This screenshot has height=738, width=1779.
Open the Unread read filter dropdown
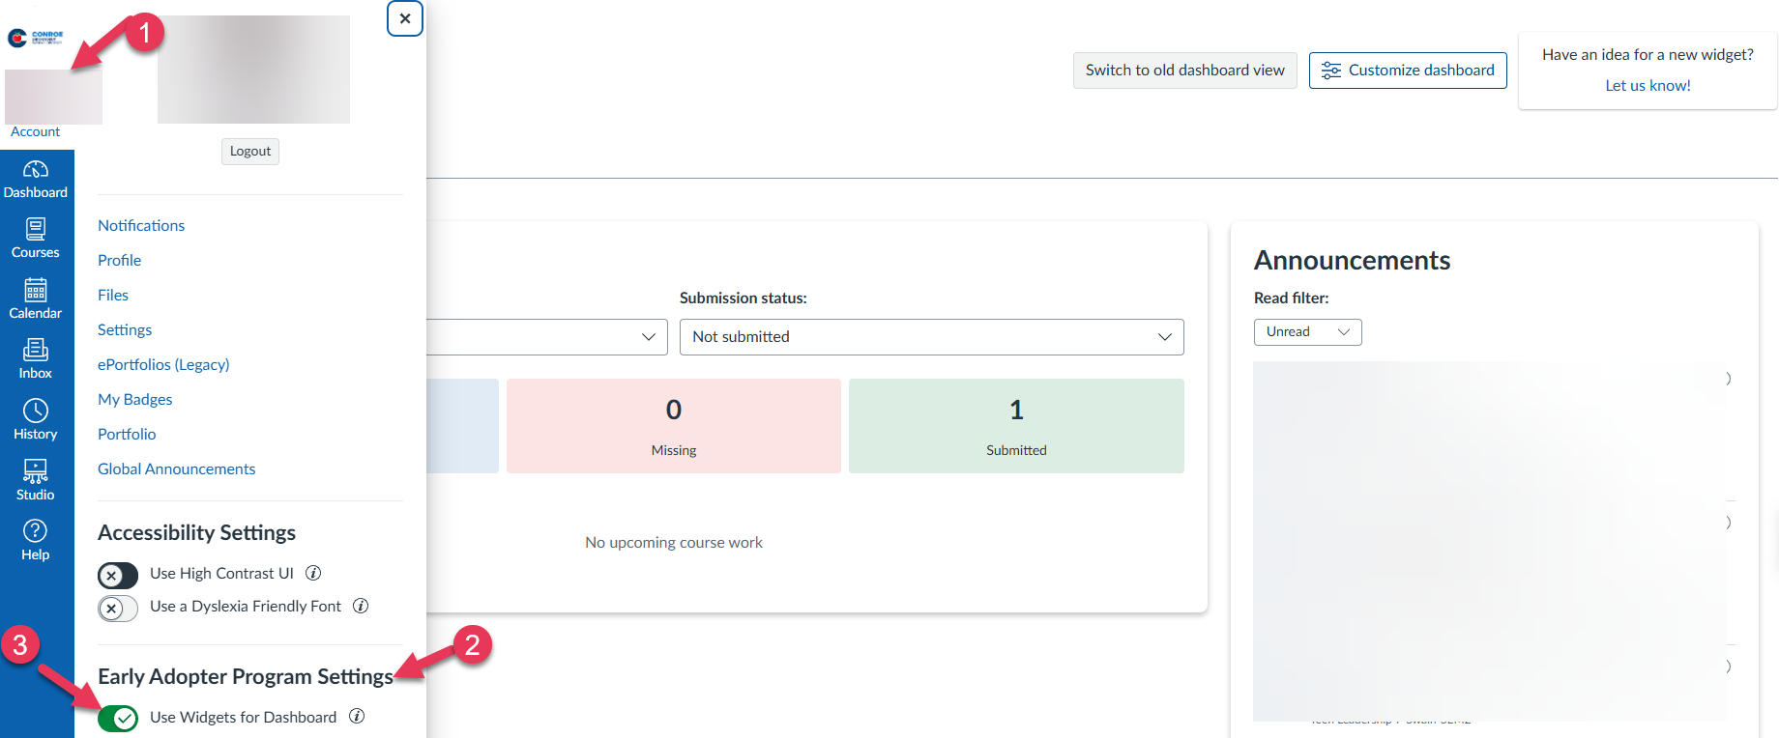coord(1307,332)
